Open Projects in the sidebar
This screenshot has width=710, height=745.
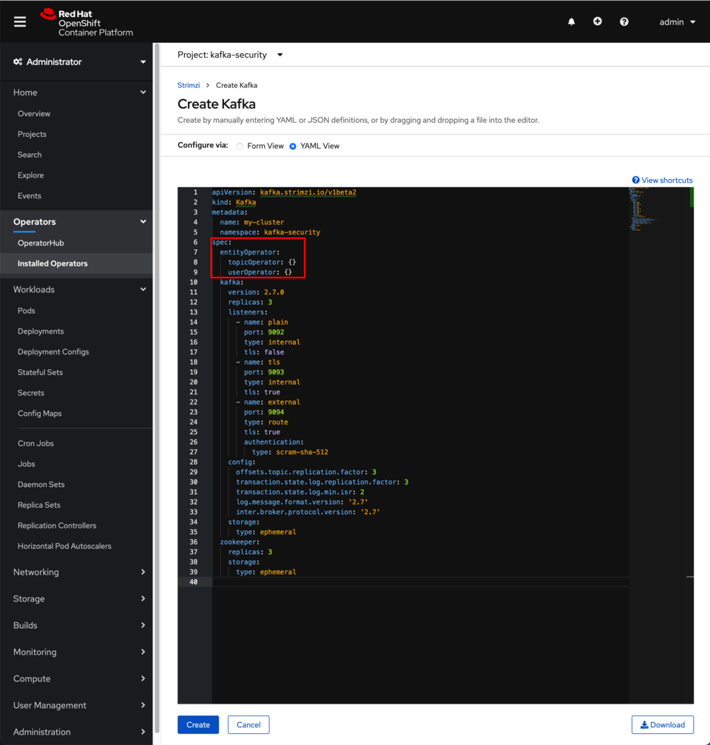coord(32,134)
